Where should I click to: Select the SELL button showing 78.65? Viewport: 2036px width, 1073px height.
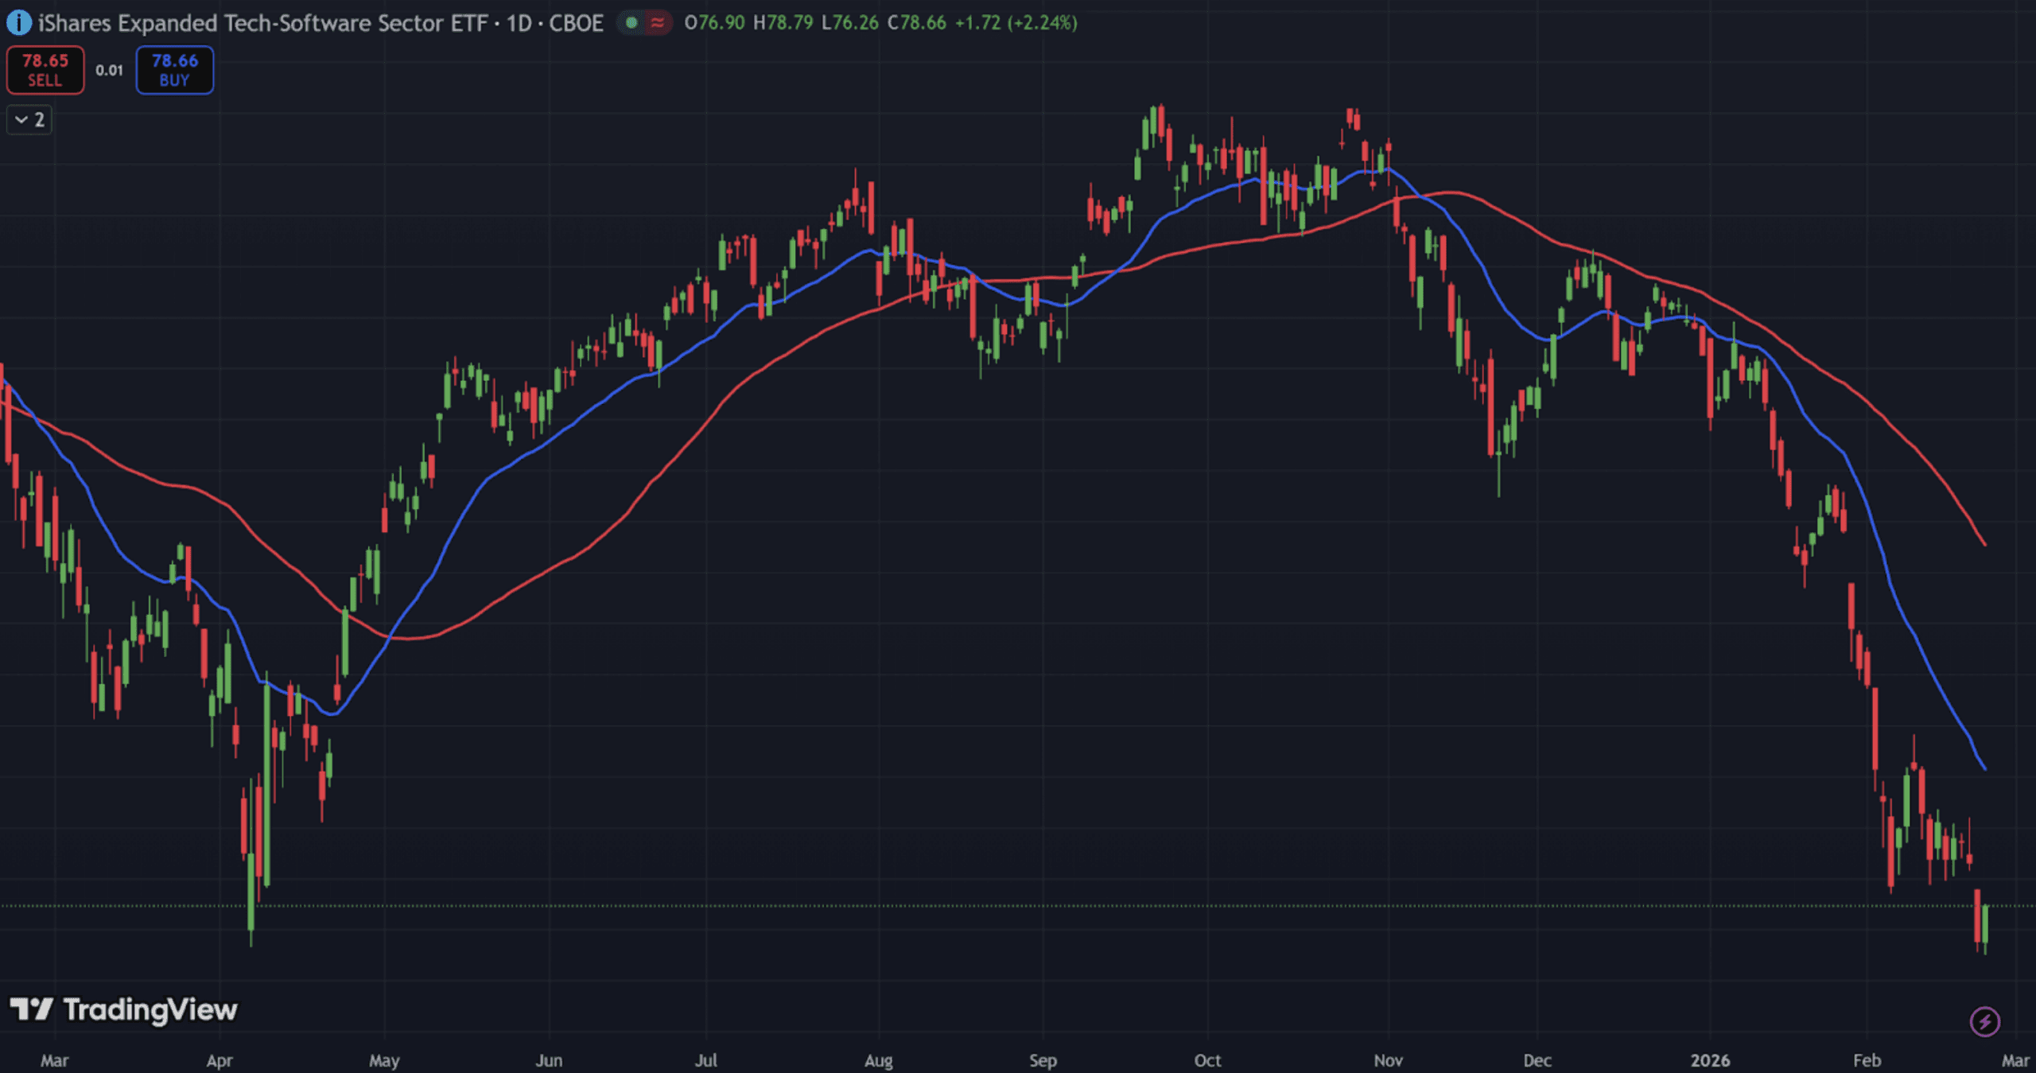[x=45, y=69]
